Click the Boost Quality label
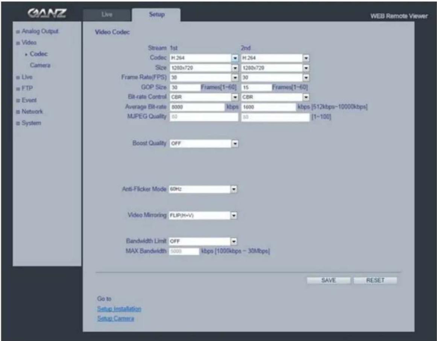 (149, 143)
